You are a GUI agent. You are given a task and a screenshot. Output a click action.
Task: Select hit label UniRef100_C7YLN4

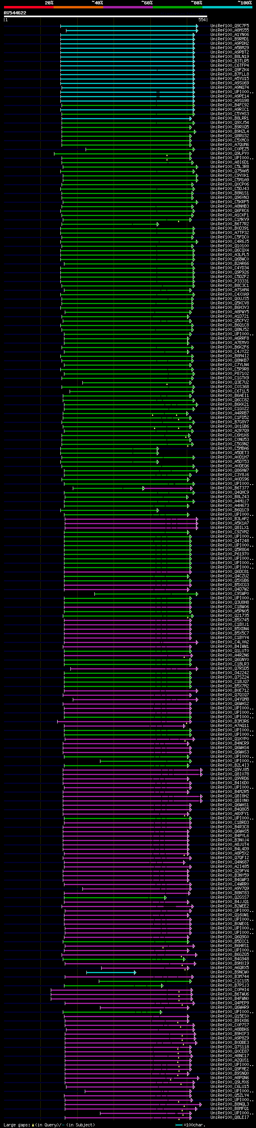pyautogui.click(x=230, y=365)
